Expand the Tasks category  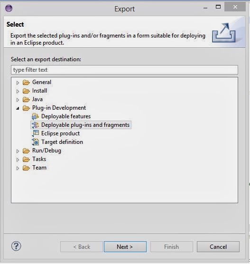coord(18,160)
